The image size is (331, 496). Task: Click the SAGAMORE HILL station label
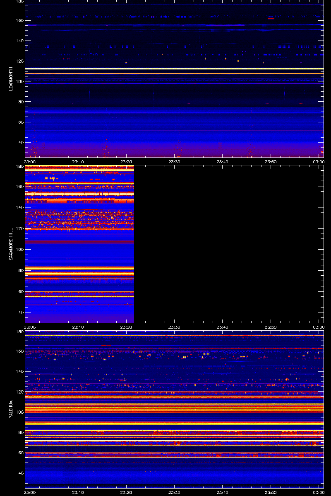pyautogui.click(x=11, y=244)
